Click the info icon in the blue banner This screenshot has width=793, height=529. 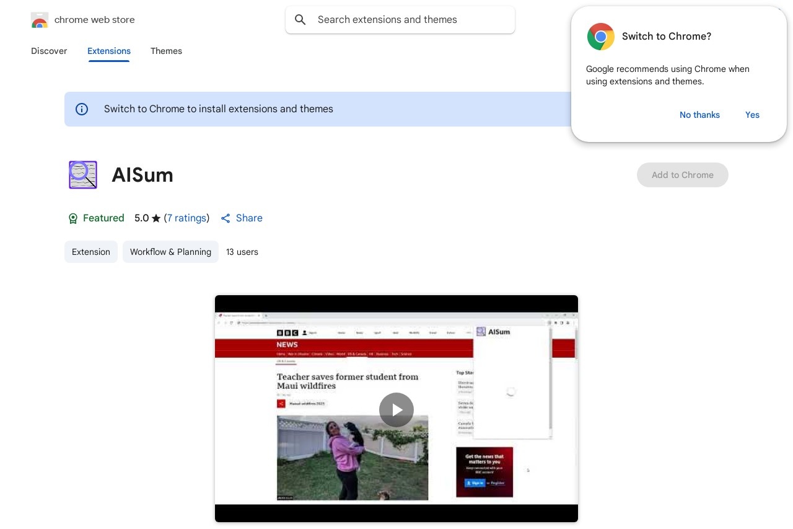point(82,109)
